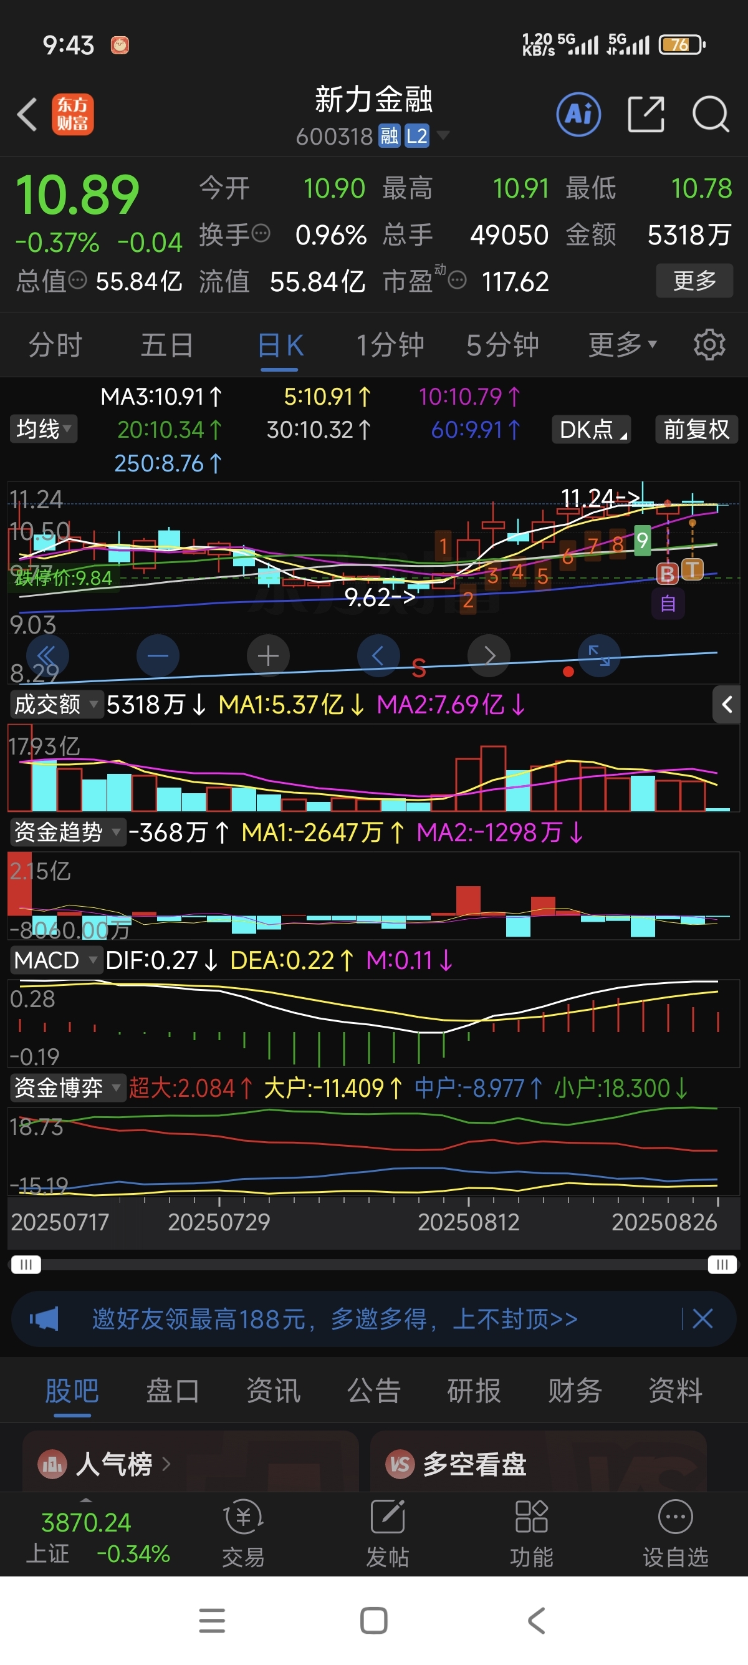The height and width of the screenshot is (1665, 748).
Task: Open chart settings gear icon
Action: pos(709,344)
